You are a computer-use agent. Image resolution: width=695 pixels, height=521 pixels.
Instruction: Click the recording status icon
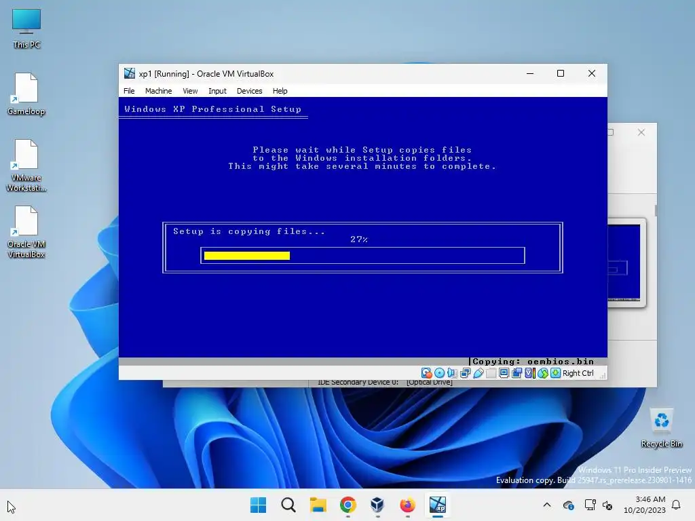pos(516,373)
